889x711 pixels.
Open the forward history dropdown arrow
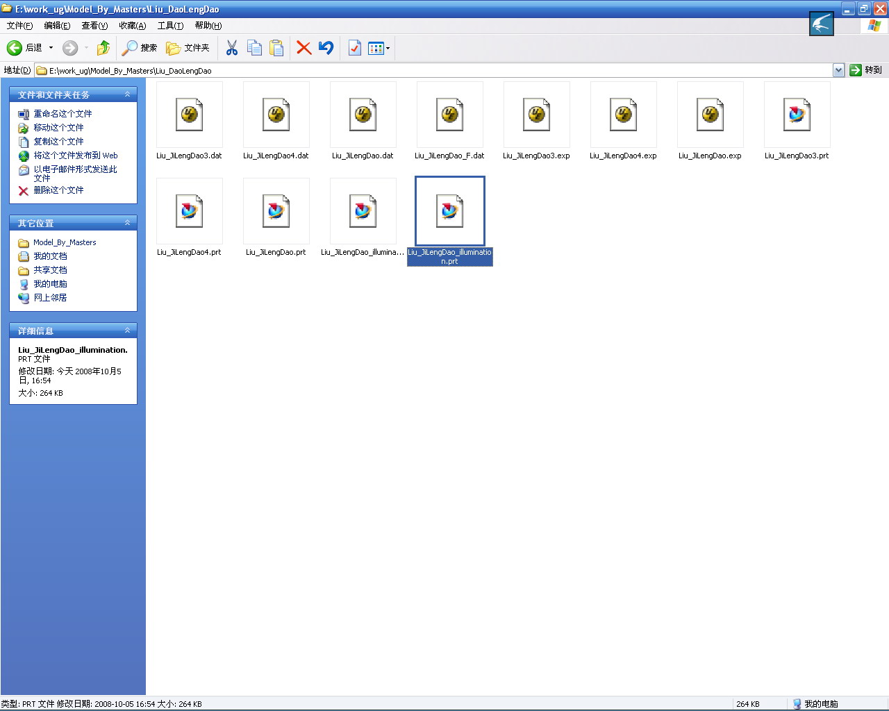point(86,48)
